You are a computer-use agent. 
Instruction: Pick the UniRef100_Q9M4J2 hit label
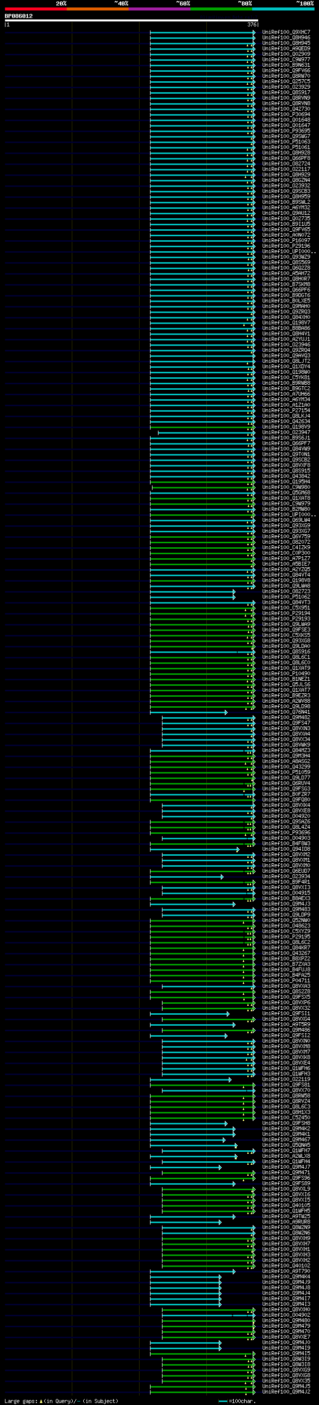tap(286, 1392)
